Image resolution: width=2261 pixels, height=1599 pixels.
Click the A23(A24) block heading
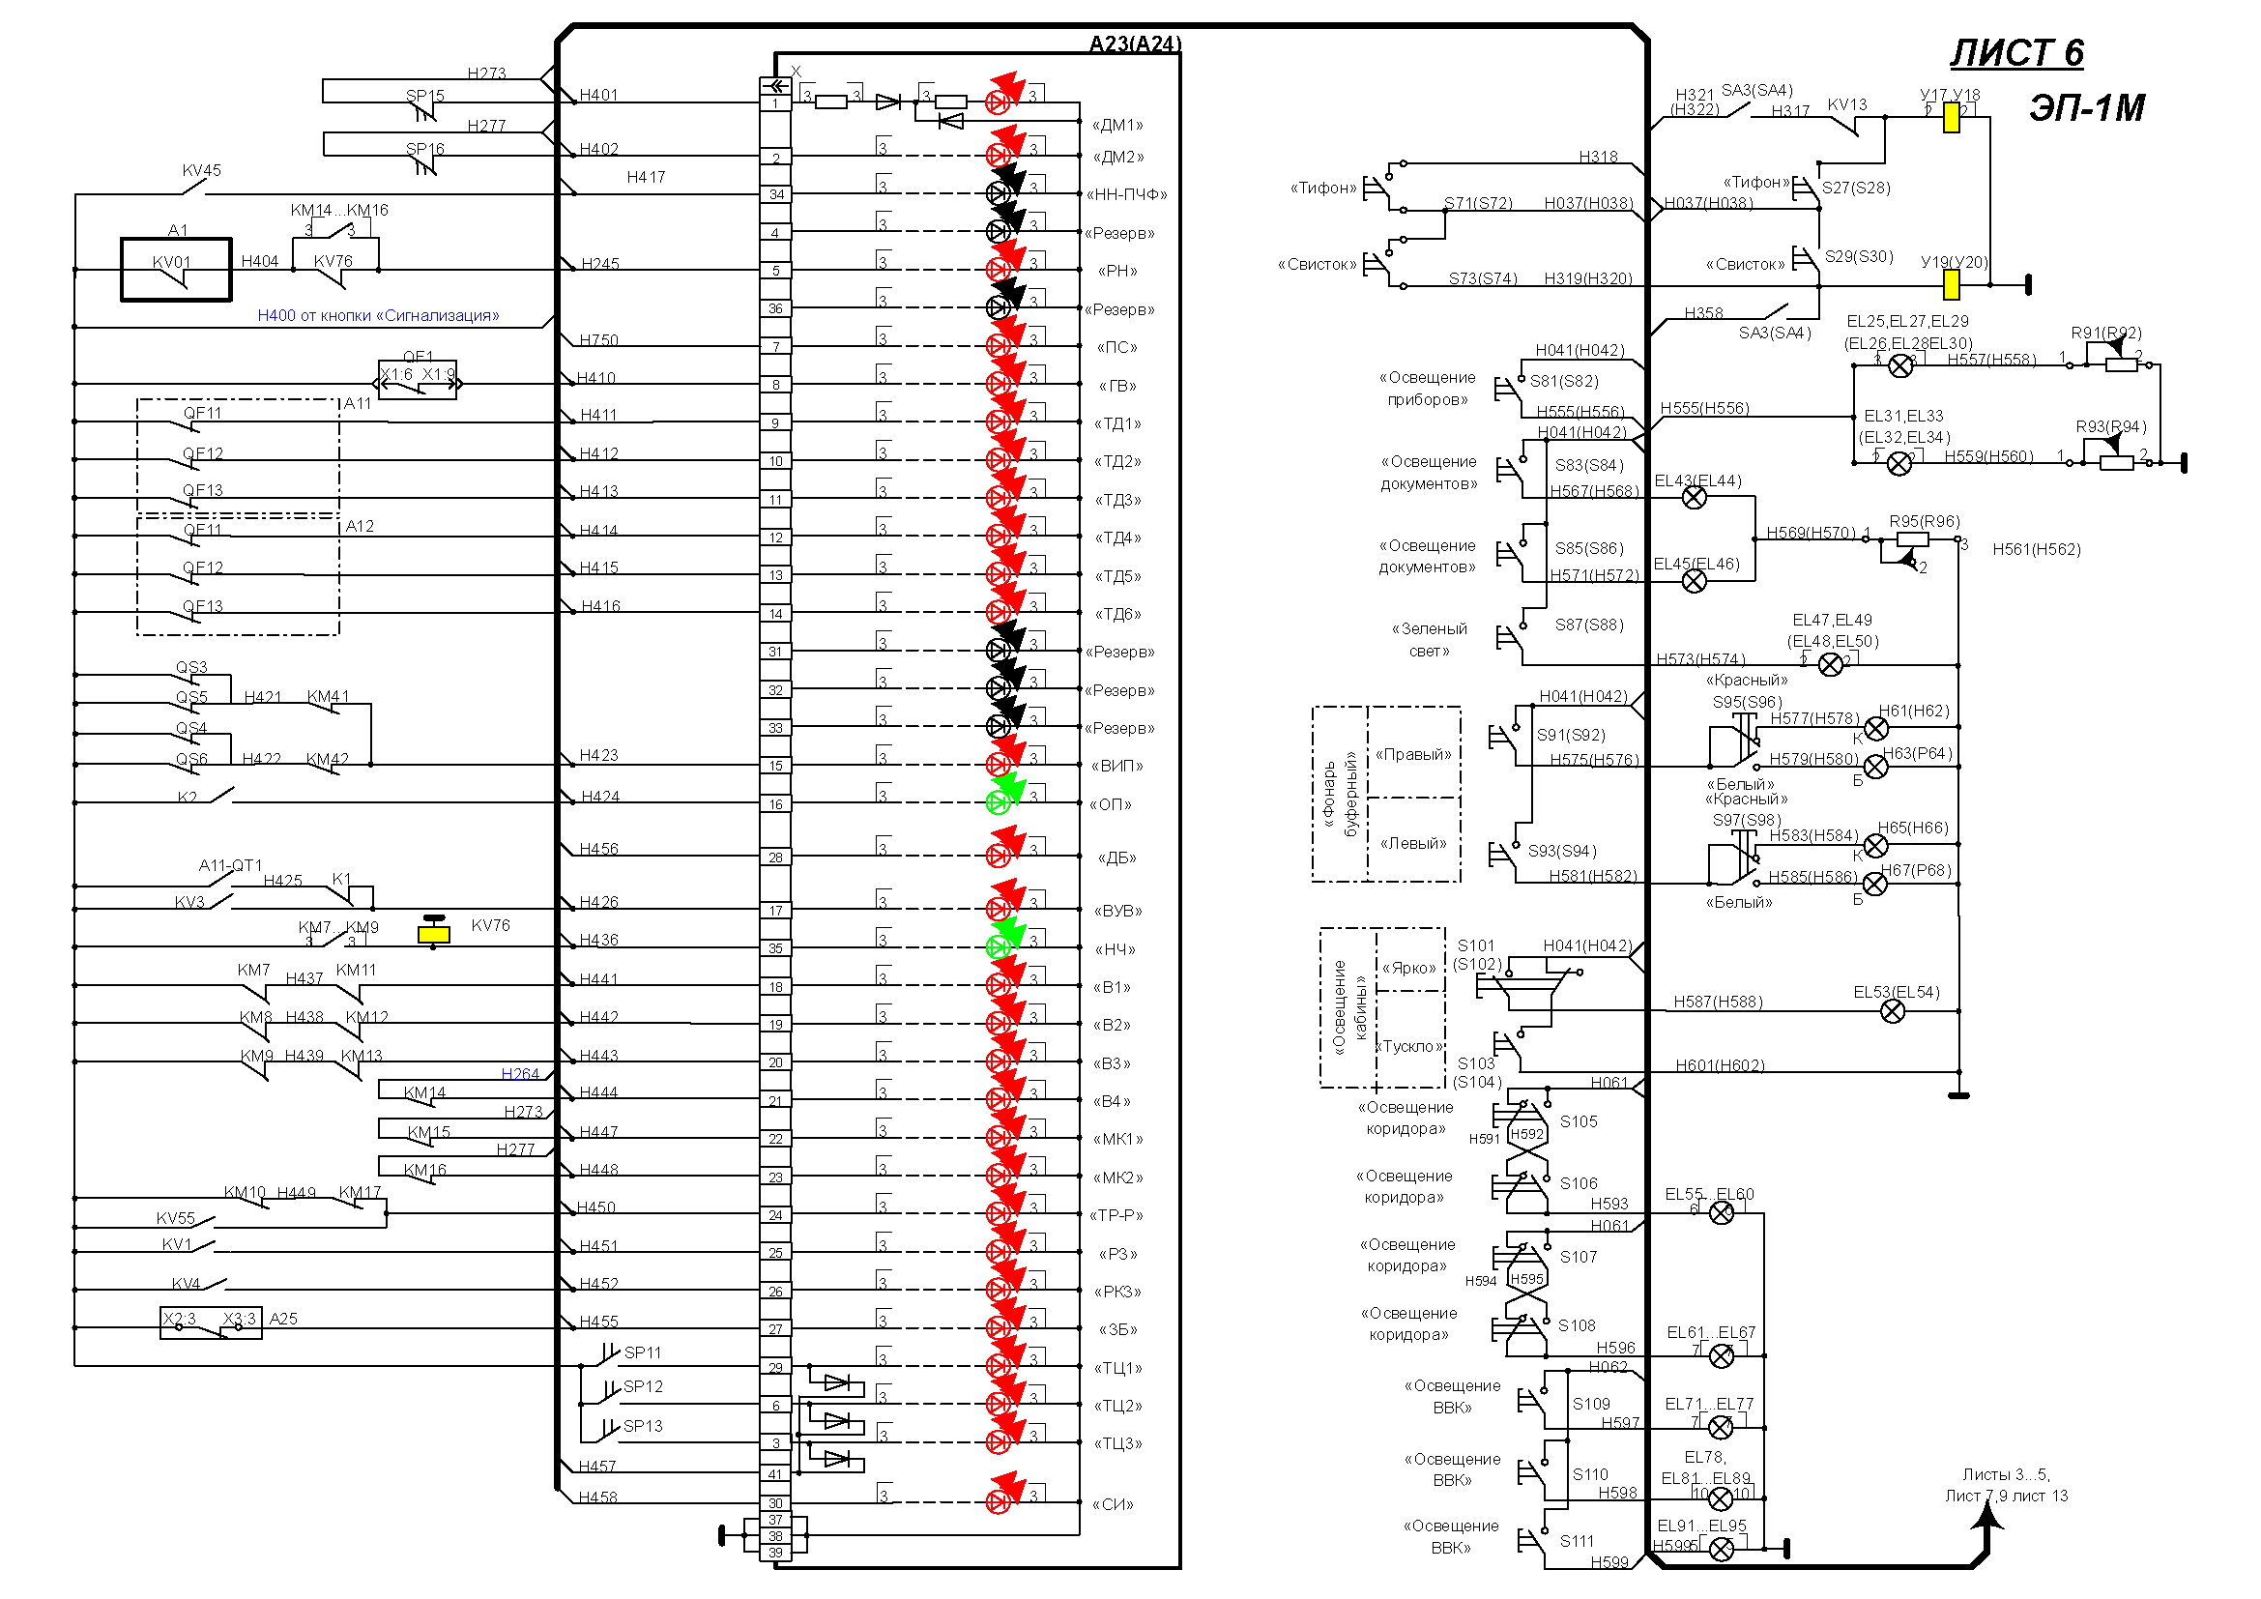(1135, 44)
